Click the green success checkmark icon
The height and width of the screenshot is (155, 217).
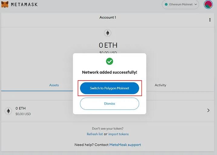point(109,61)
